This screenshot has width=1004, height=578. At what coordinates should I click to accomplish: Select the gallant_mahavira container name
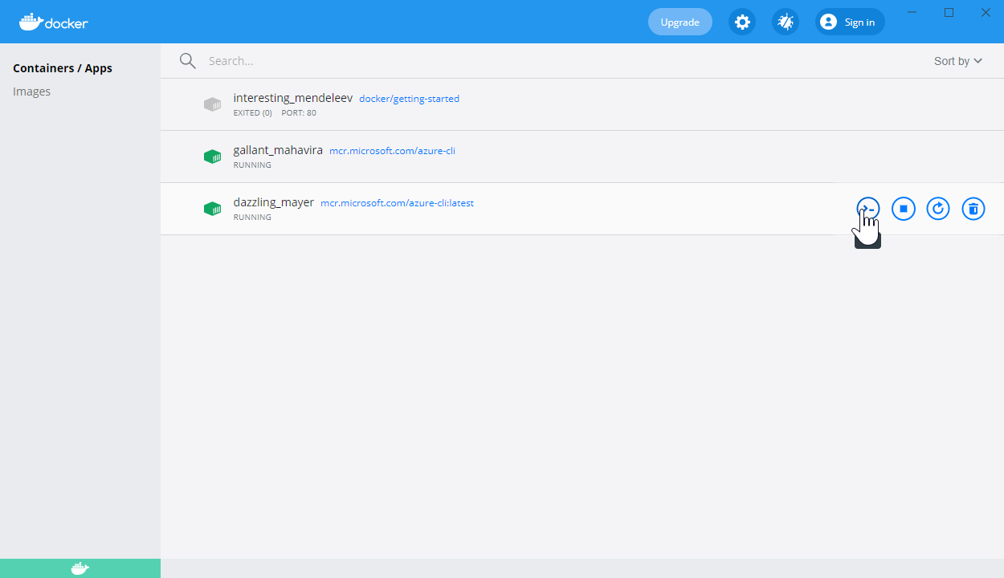[x=278, y=150]
